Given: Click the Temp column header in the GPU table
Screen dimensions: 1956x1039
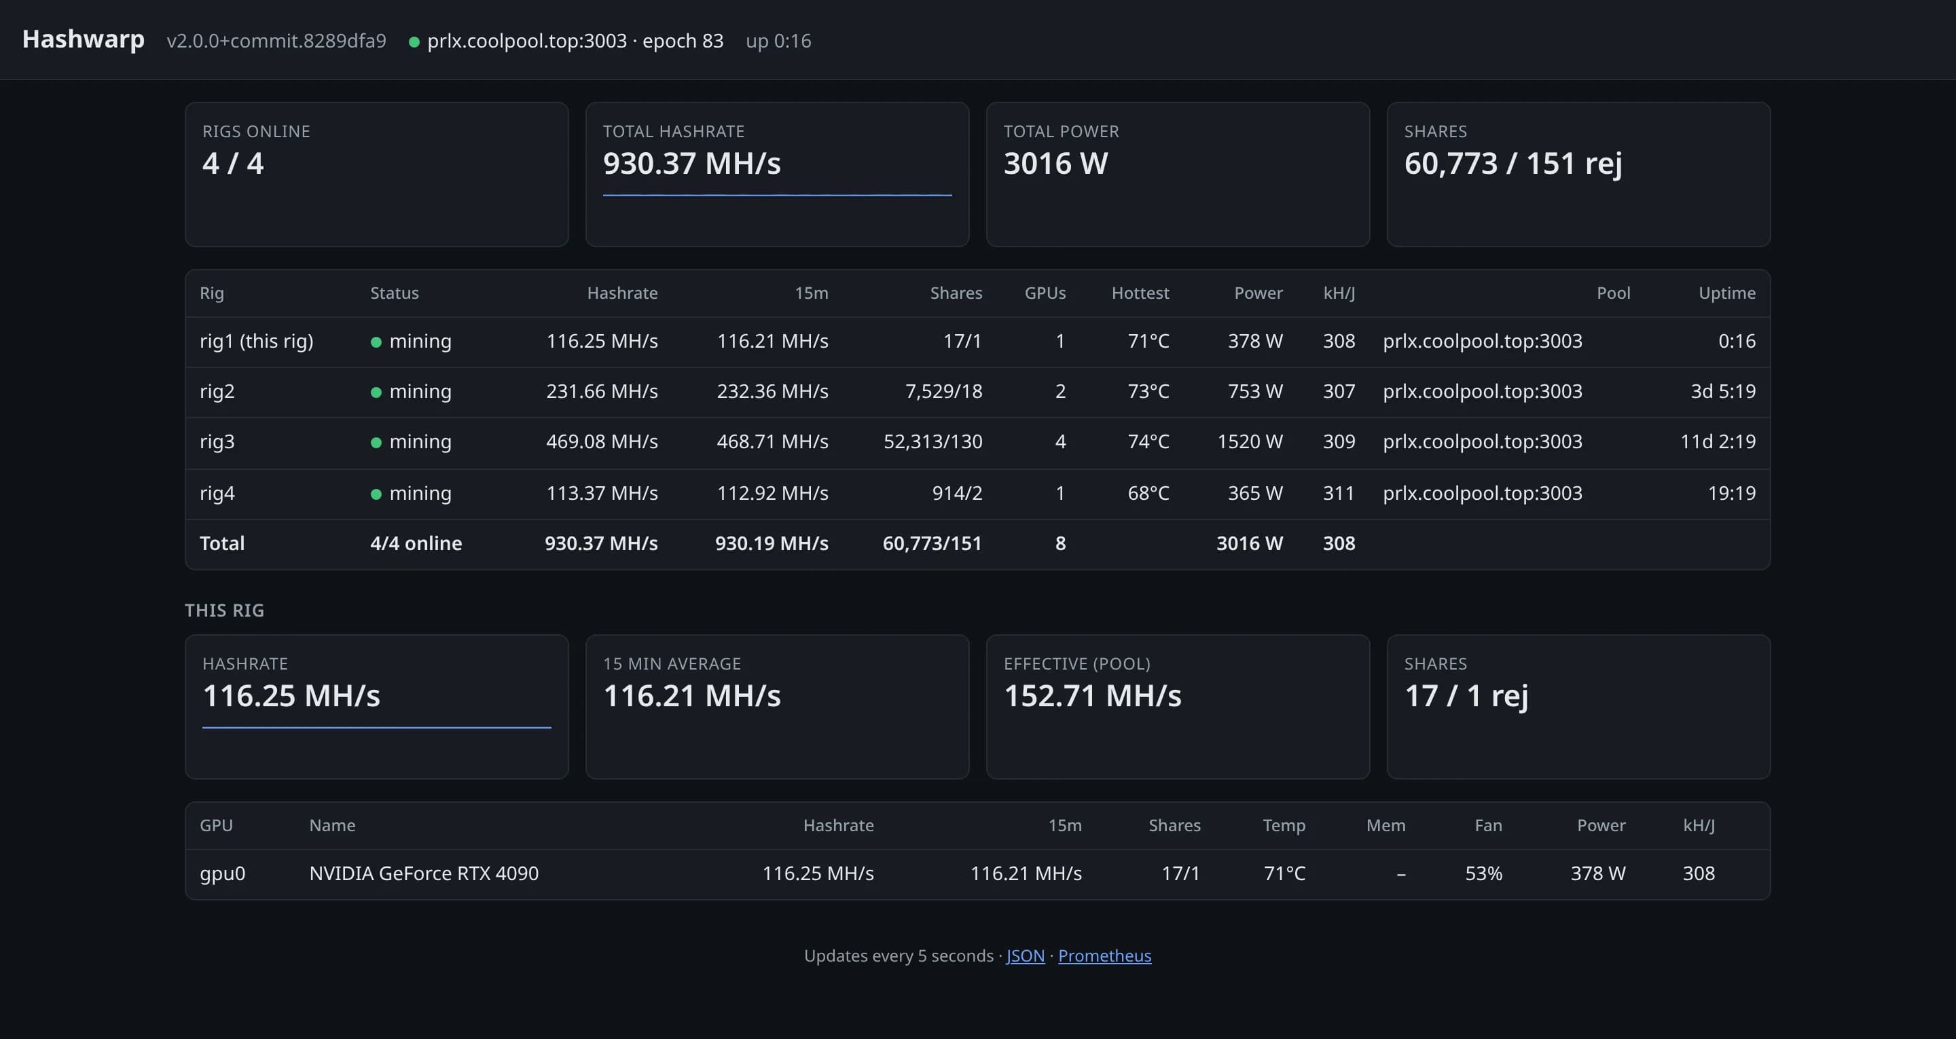Looking at the screenshot, I should click(1284, 826).
